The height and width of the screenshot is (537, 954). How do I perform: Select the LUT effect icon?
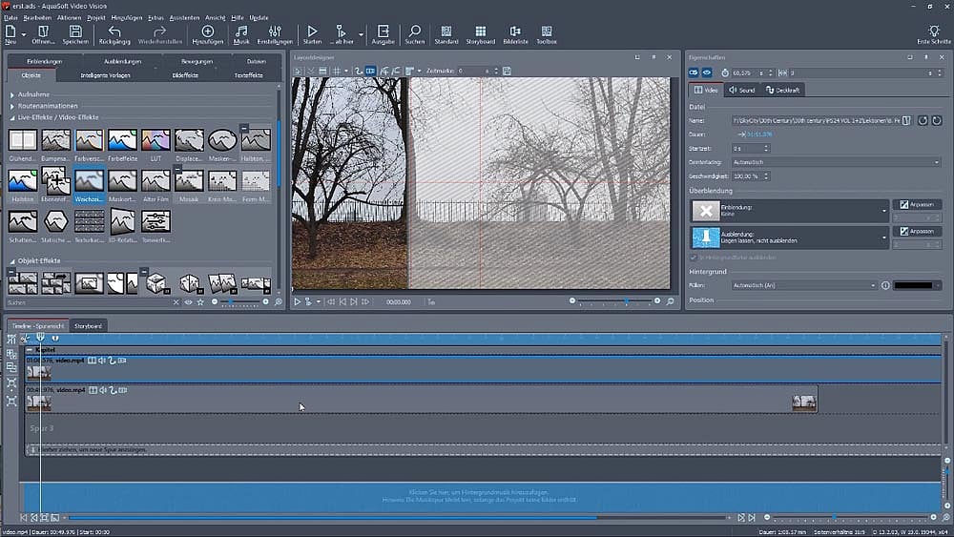click(x=155, y=140)
